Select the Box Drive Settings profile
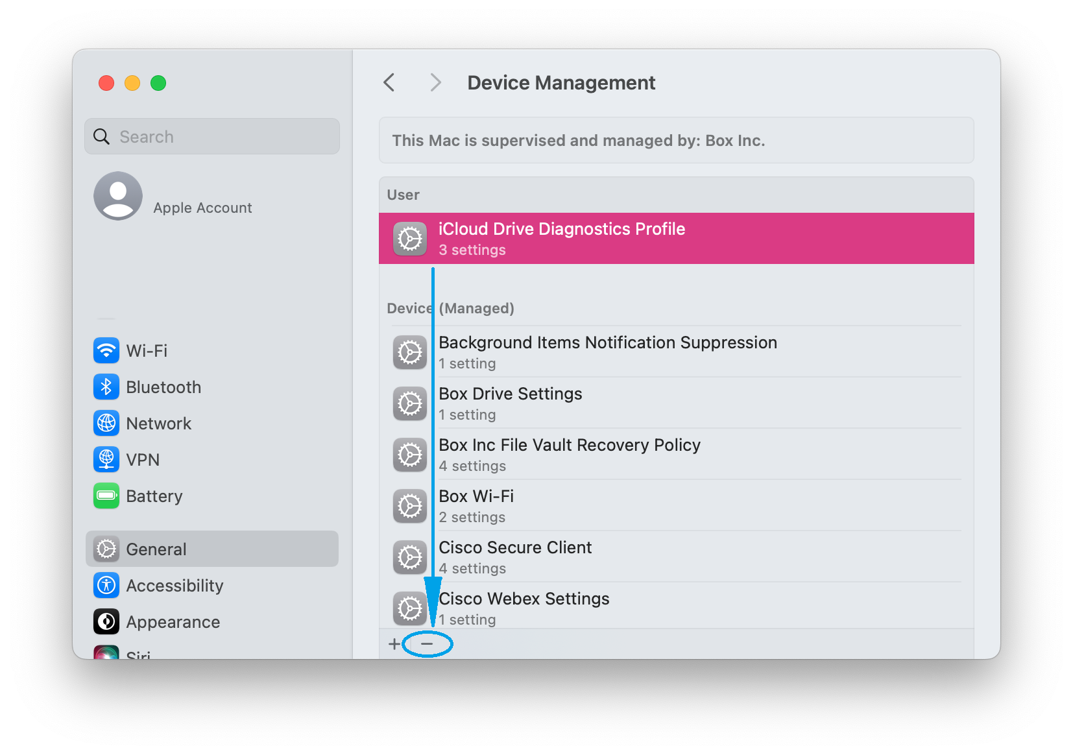 point(676,403)
